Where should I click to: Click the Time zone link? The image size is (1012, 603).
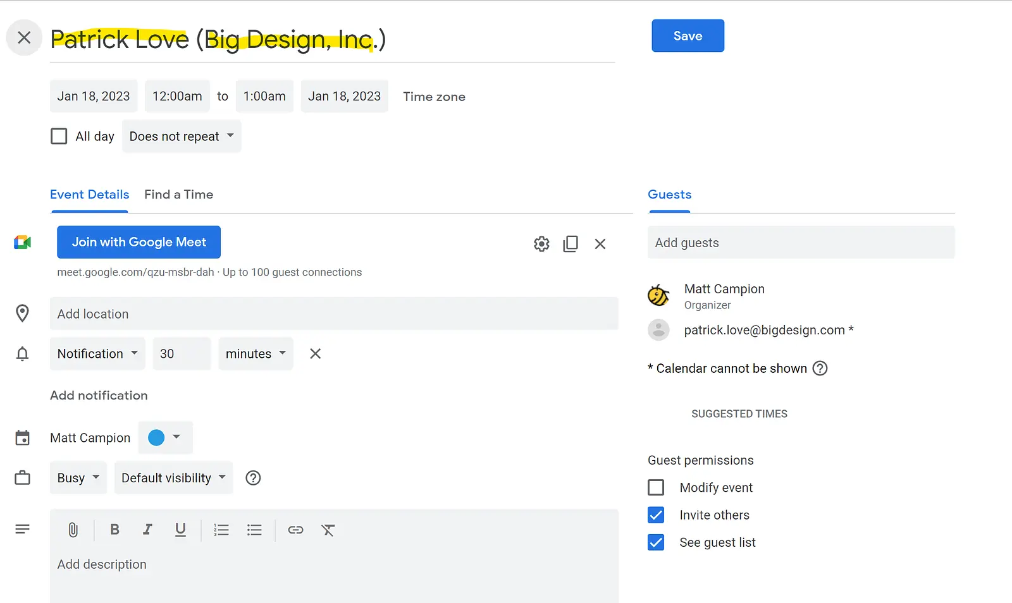434,97
